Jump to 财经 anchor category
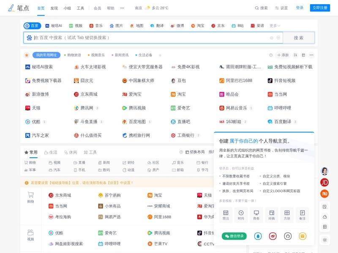Image resolution: width=338 pixels, height=253 pixels. click(x=128, y=163)
